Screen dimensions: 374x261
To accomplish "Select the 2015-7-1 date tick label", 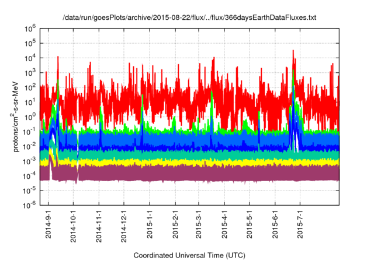I will click(x=300, y=225).
